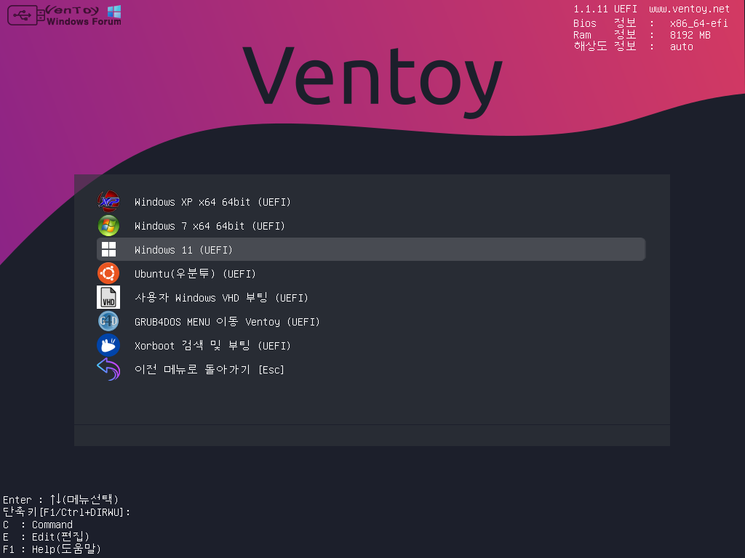
Task: Select 사용자 Windows VHD 부팅 entry
Action: [371, 297]
